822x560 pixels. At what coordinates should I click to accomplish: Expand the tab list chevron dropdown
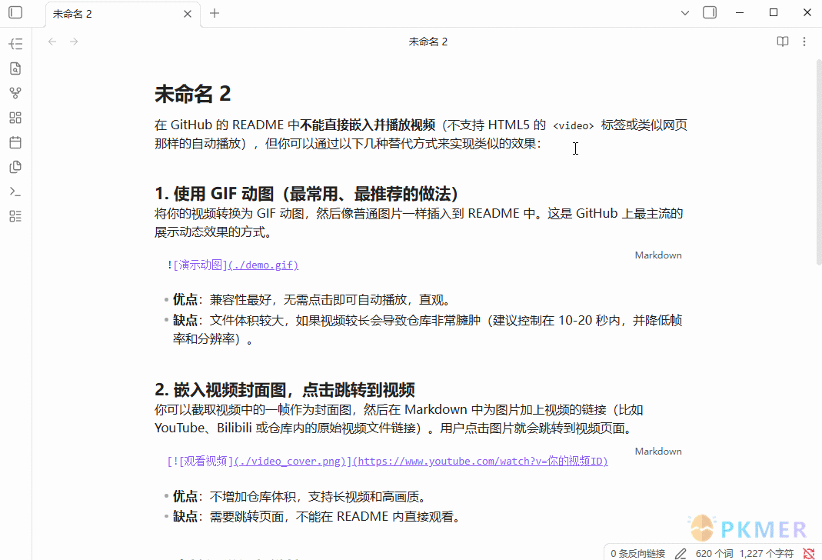685,13
